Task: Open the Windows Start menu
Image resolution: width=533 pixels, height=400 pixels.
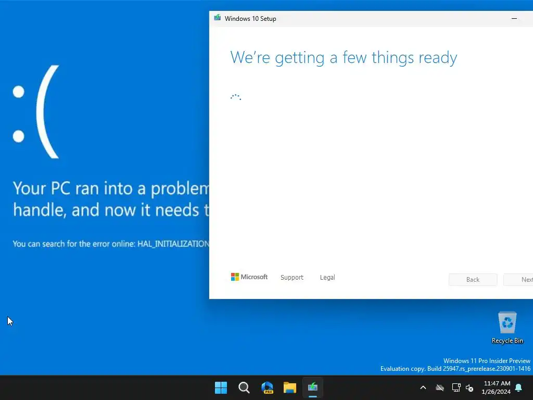Action: tap(221, 387)
